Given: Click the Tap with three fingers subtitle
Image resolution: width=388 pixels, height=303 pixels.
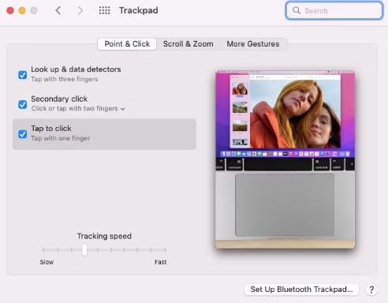Looking at the screenshot, I should click(65, 79).
